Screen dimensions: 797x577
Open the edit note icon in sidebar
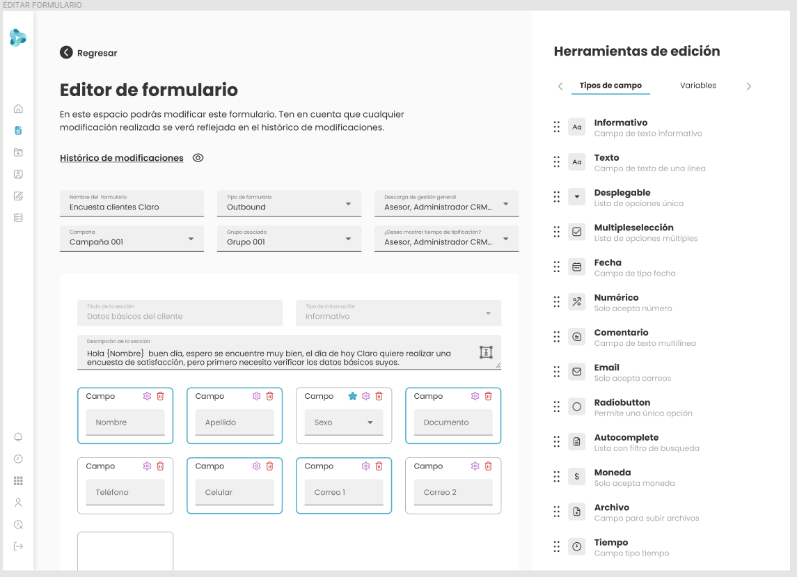(18, 196)
